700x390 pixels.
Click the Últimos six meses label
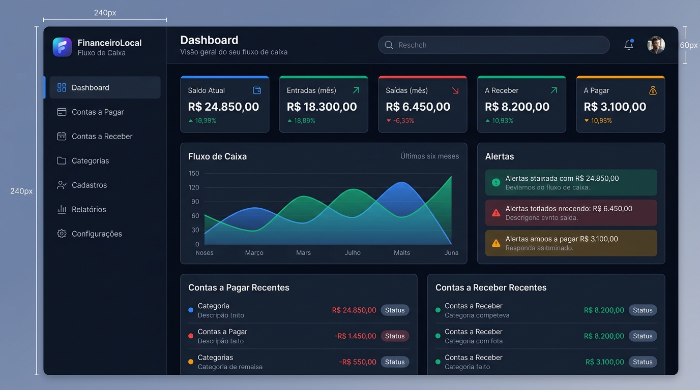point(429,156)
